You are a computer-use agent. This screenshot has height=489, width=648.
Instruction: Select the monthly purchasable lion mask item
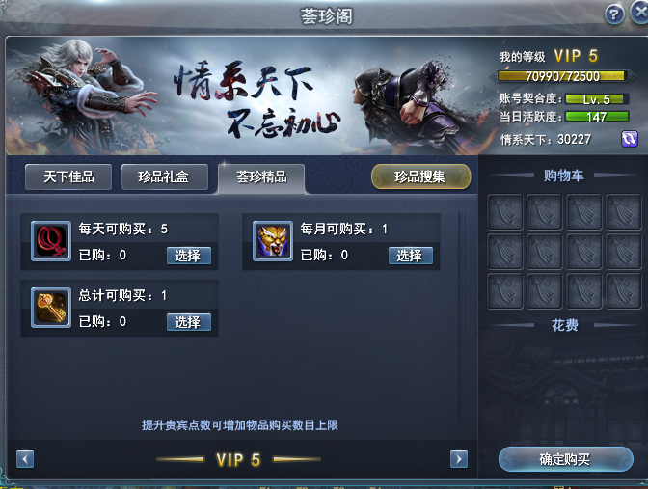(x=411, y=256)
